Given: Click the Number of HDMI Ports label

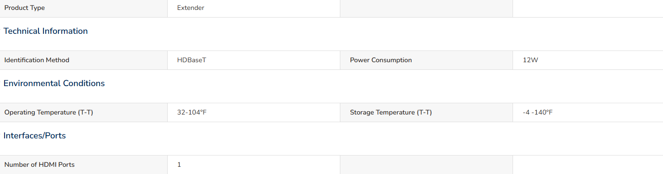Looking at the screenshot, I should tap(39, 165).
